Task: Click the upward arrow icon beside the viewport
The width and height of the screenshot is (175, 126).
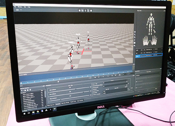Action: (135, 40)
